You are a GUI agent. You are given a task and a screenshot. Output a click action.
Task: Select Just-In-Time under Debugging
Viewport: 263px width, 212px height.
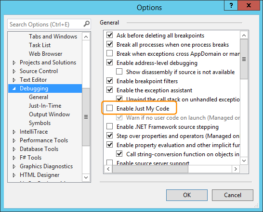(45, 106)
